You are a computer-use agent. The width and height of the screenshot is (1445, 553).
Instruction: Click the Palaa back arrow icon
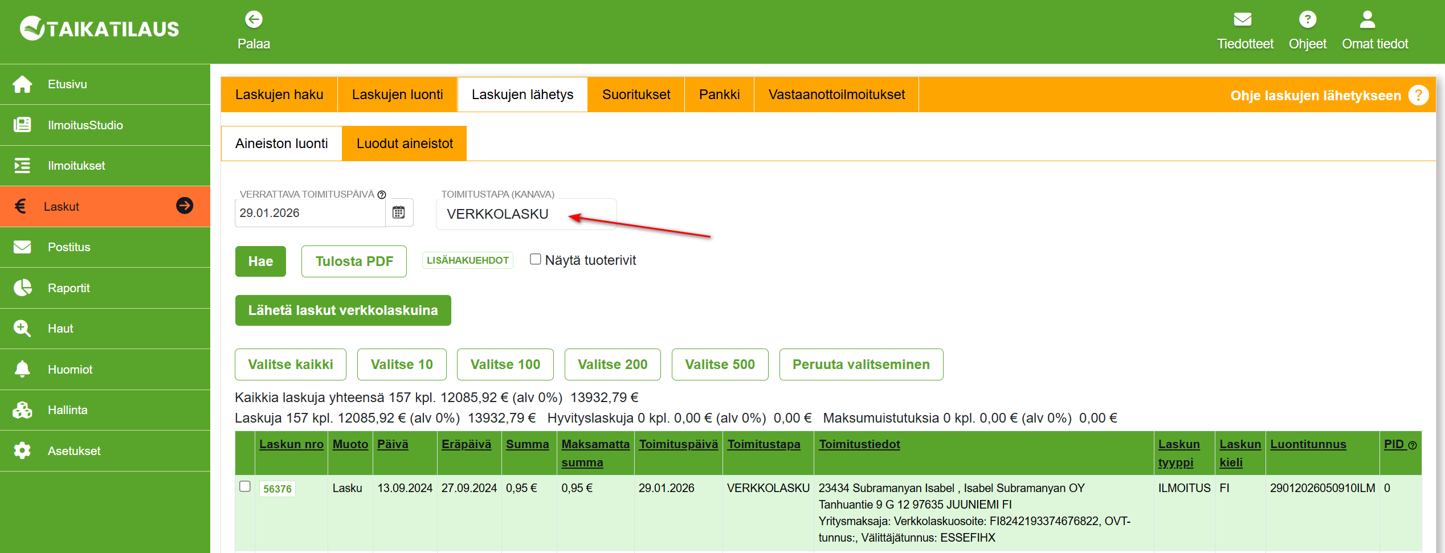pyautogui.click(x=254, y=20)
